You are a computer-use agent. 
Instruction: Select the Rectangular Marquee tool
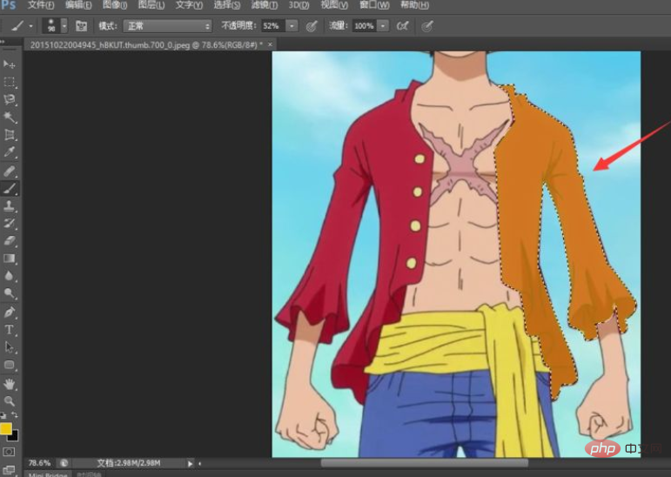[x=10, y=82]
